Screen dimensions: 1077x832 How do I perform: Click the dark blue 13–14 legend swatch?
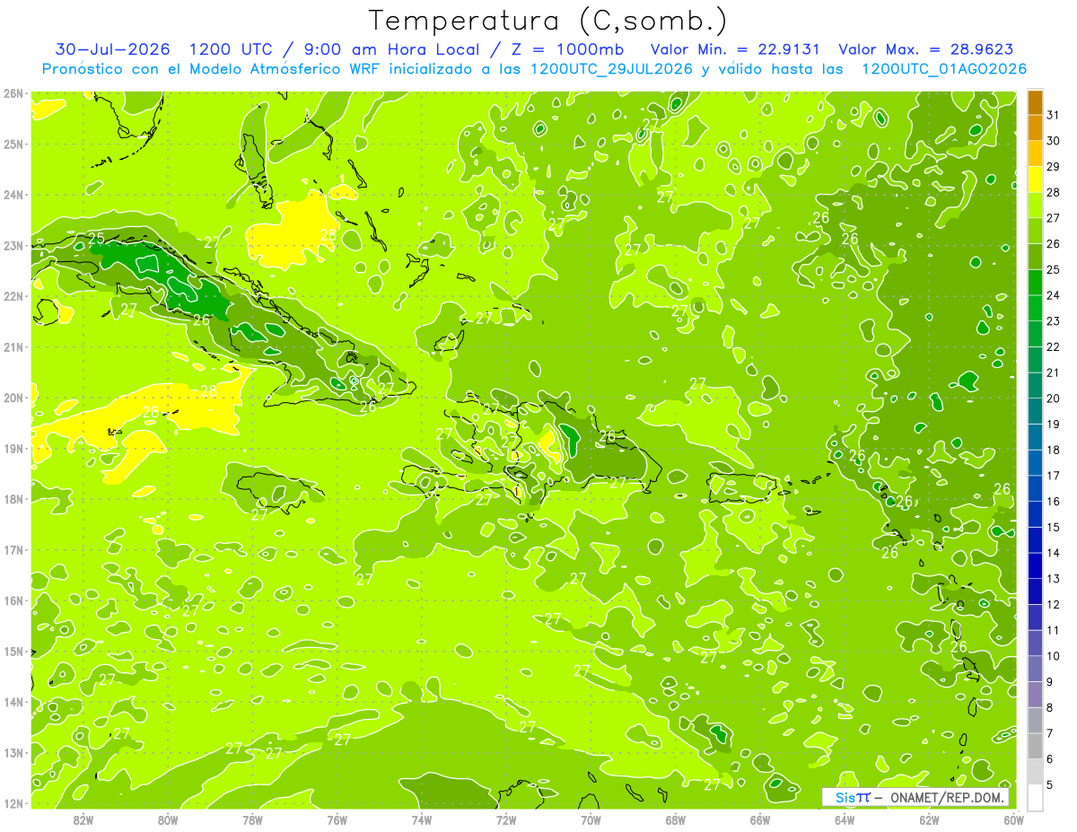pos(1035,565)
